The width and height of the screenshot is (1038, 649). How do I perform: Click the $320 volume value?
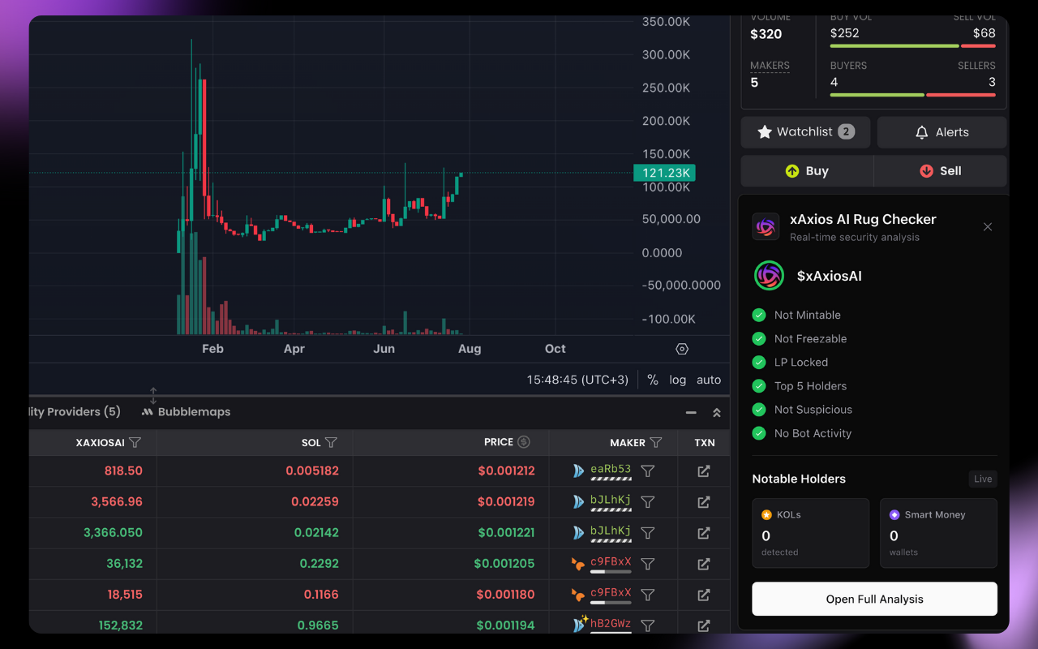(x=766, y=34)
